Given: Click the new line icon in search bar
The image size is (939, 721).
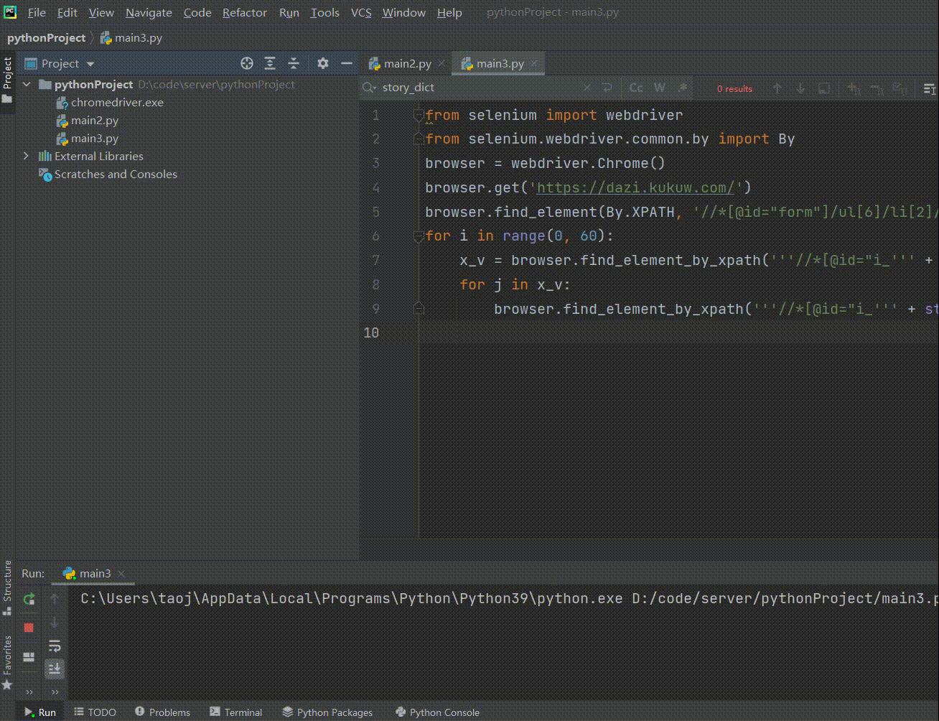Looking at the screenshot, I should [x=607, y=88].
